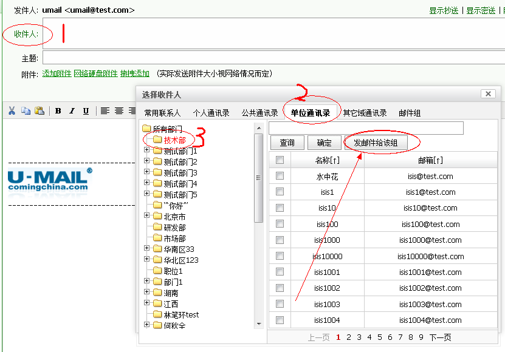Expand the 华南区33 department node
This screenshot has height=352, width=505.
pyautogui.click(x=147, y=249)
